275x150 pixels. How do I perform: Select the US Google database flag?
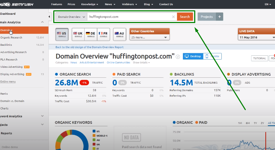point(62,34)
